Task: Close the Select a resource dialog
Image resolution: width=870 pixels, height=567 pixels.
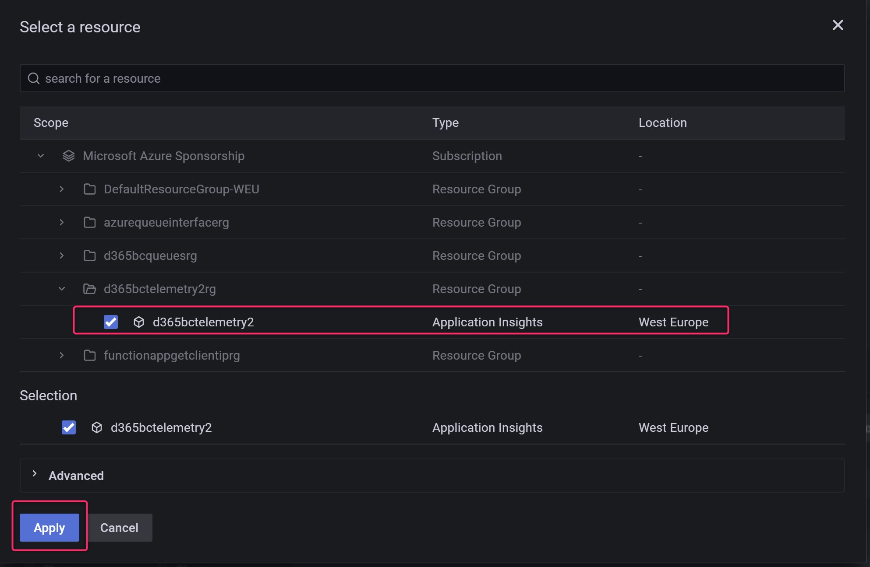Action: [x=838, y=25]
